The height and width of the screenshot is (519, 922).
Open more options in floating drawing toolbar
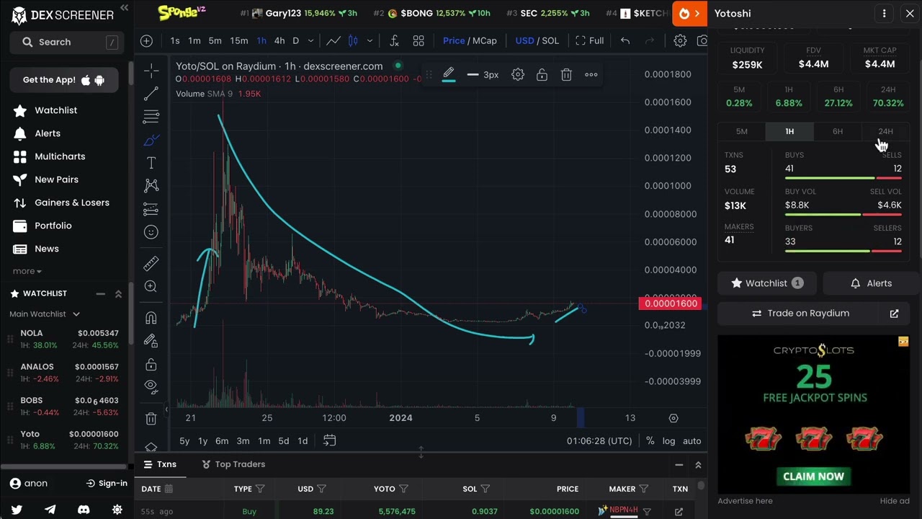[591, 74]
